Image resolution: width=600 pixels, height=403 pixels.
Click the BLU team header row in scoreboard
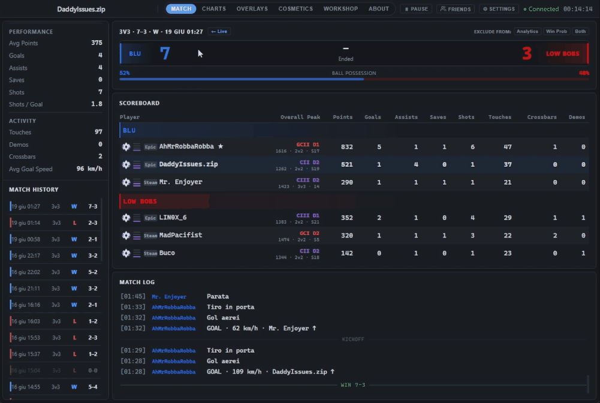pyautogui.click(x=354, y=131)
